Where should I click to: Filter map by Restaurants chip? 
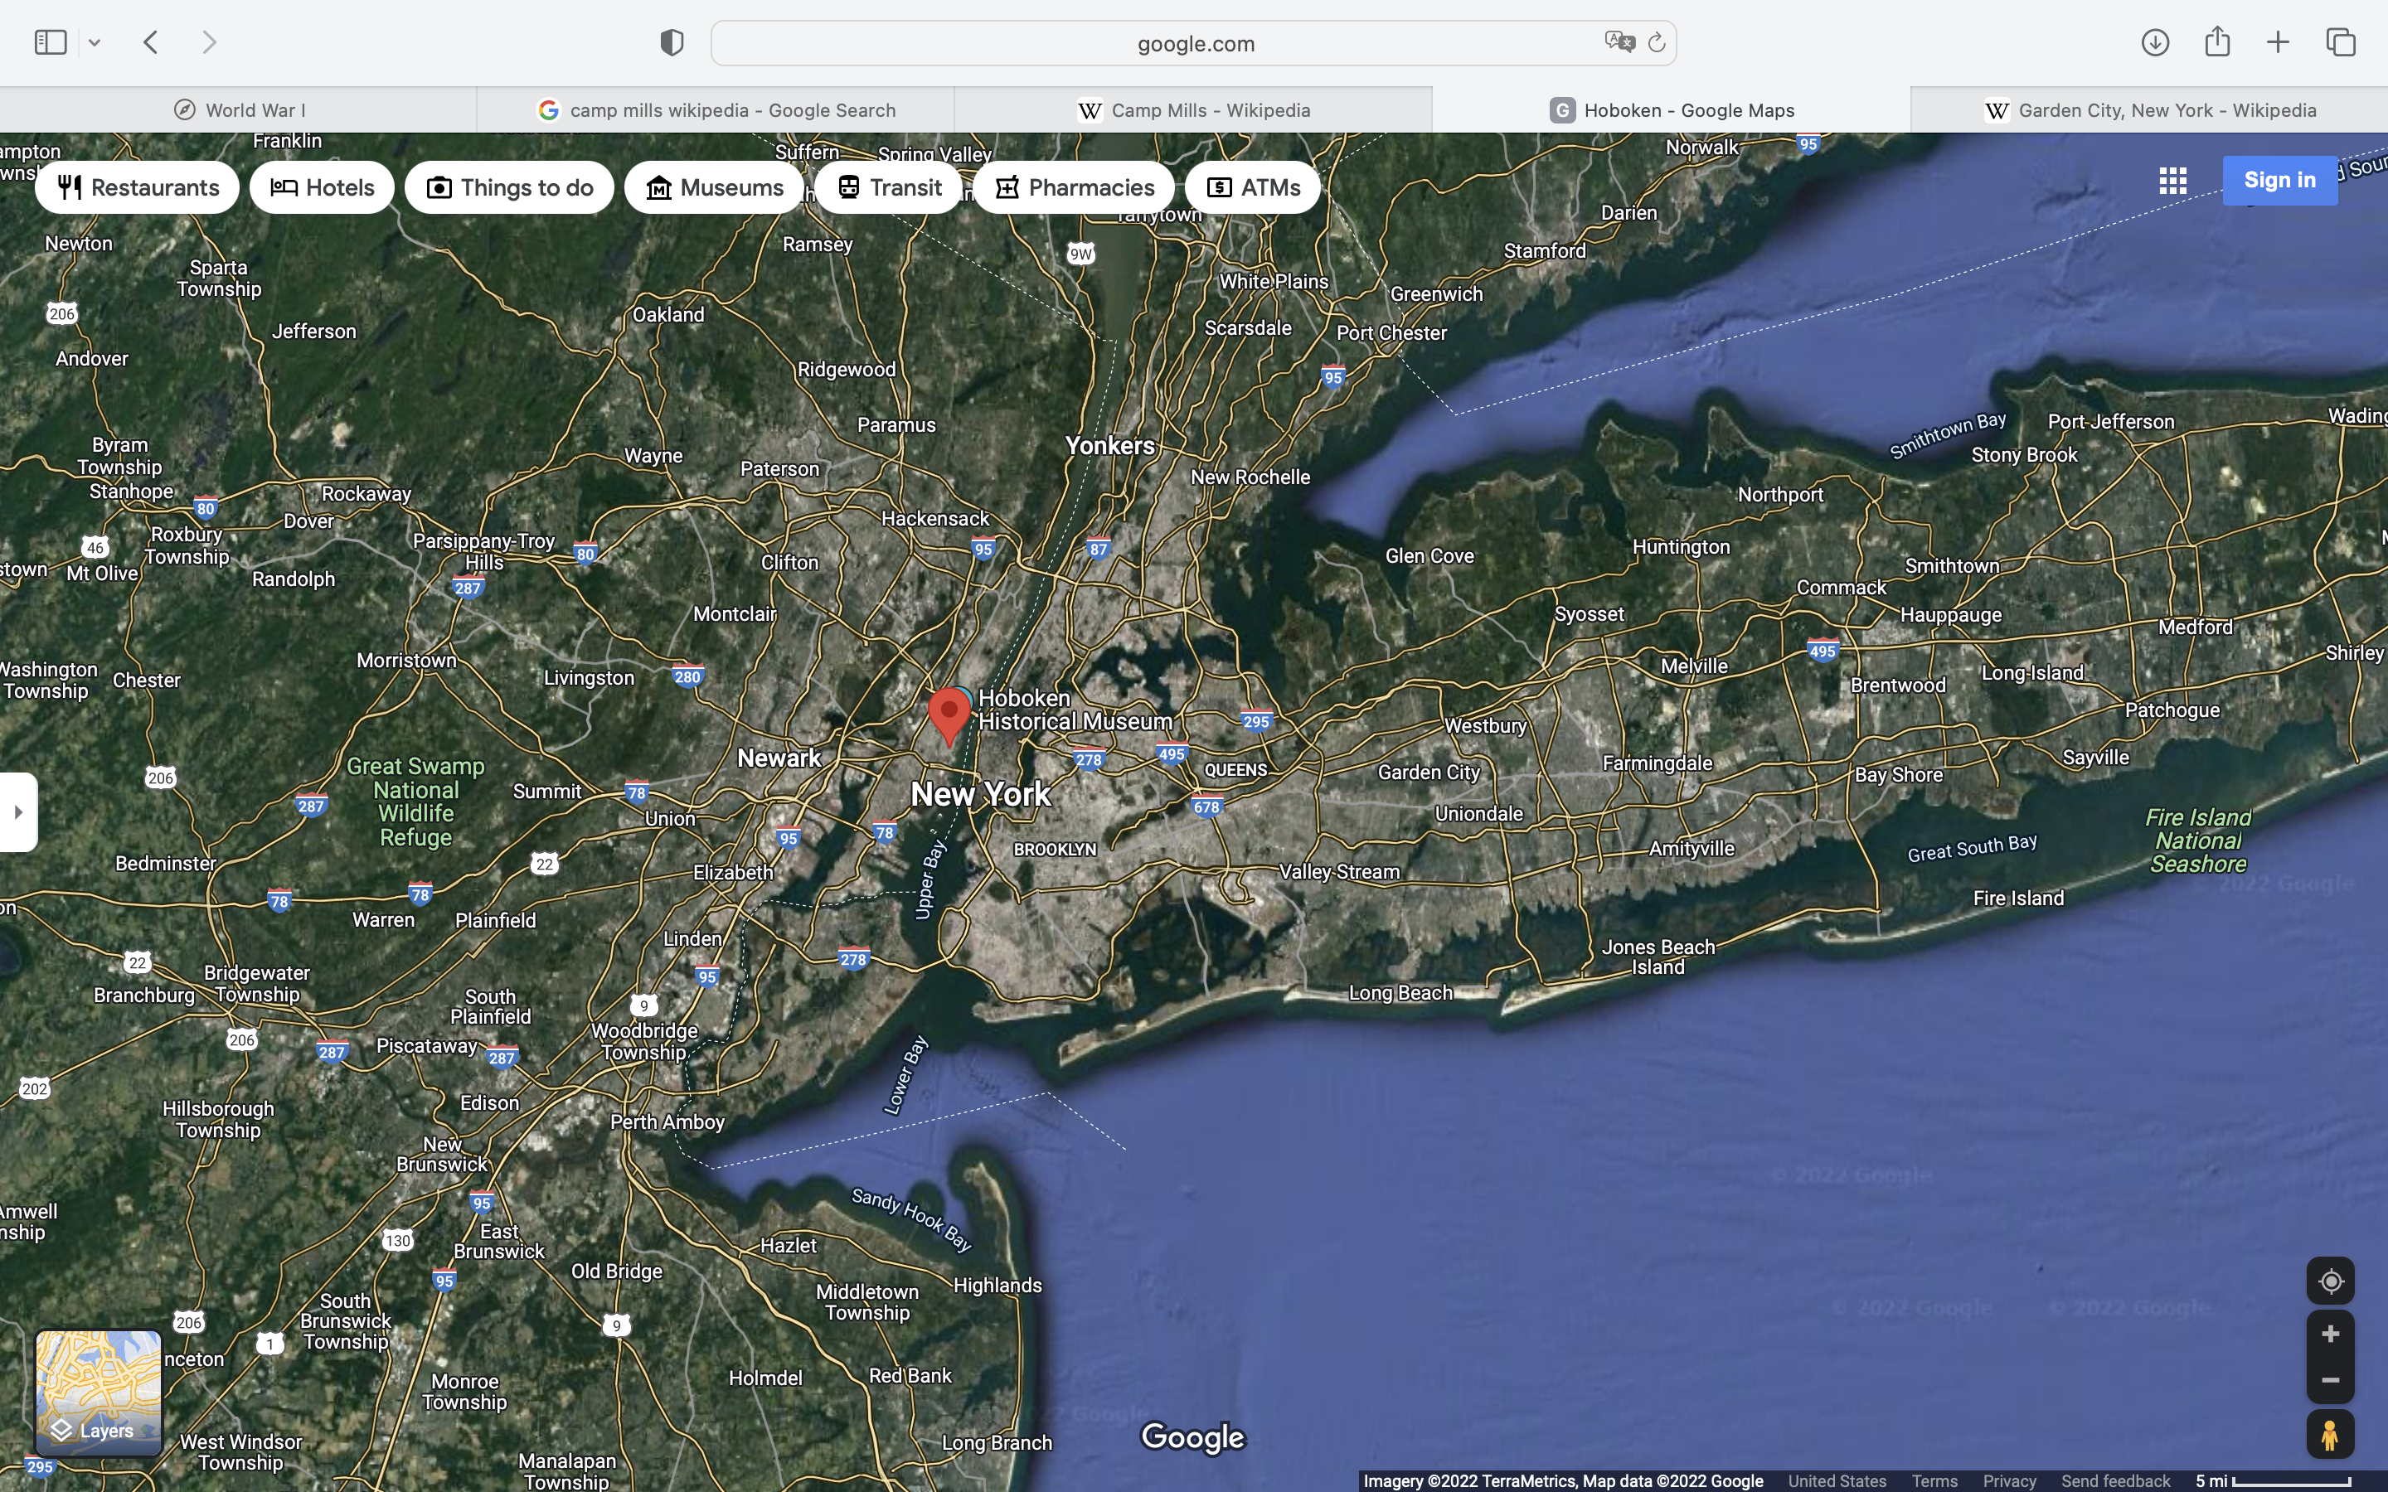[x=137, y=187]
